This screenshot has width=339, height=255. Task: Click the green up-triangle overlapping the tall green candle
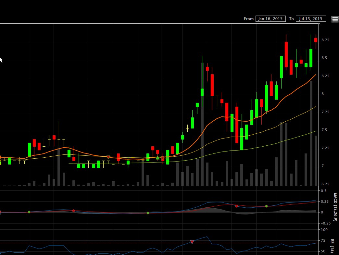click(x=168, y=157)
